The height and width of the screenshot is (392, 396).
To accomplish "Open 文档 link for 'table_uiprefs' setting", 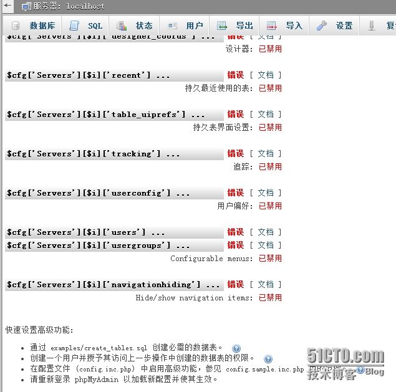I will coord(266,114).
